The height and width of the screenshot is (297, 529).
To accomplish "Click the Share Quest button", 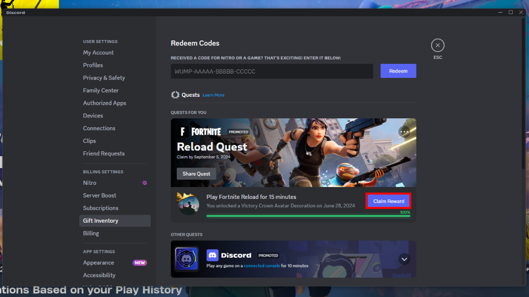I will coord(196,173).
